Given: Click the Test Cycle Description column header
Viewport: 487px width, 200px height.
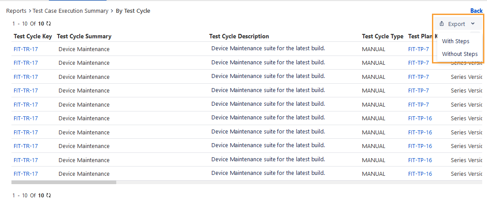Looking at the screenshot, I should (x=239, y=36).
